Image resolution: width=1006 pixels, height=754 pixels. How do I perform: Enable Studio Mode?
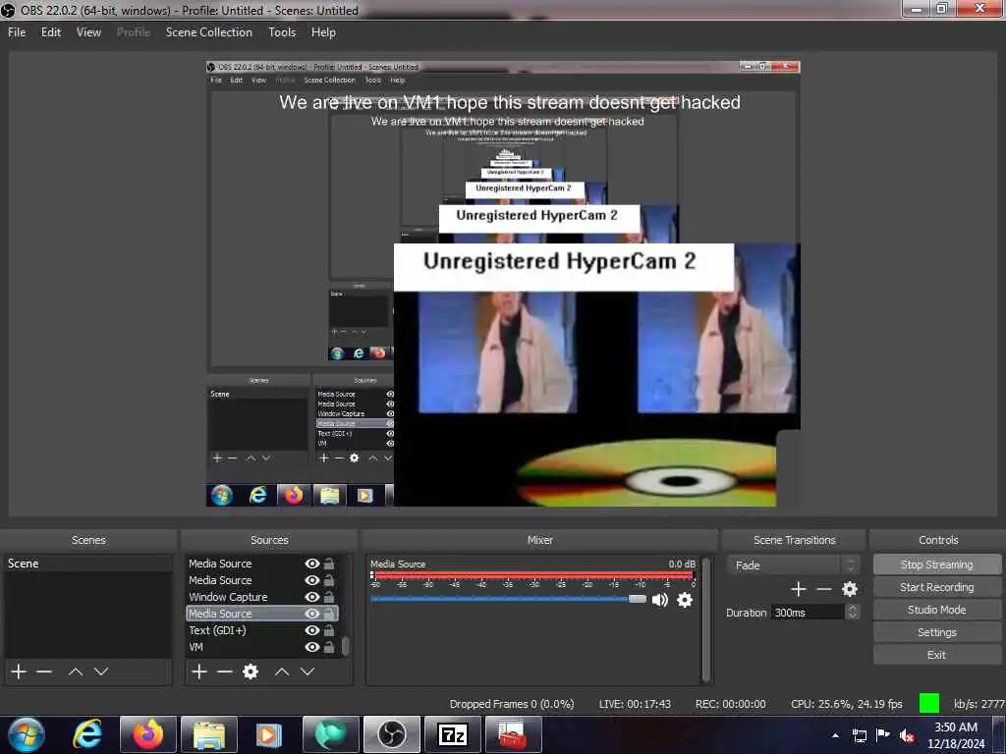936,610
